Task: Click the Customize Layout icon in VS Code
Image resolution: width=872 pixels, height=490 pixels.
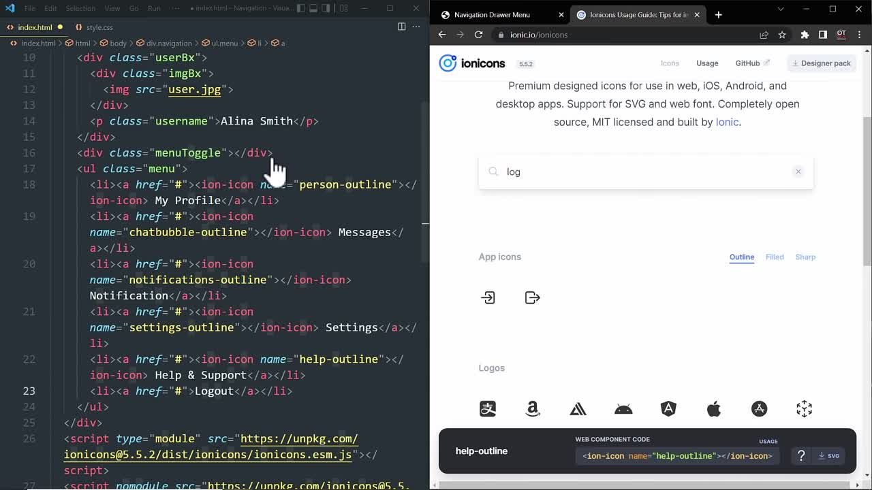Action: point(344,8)
